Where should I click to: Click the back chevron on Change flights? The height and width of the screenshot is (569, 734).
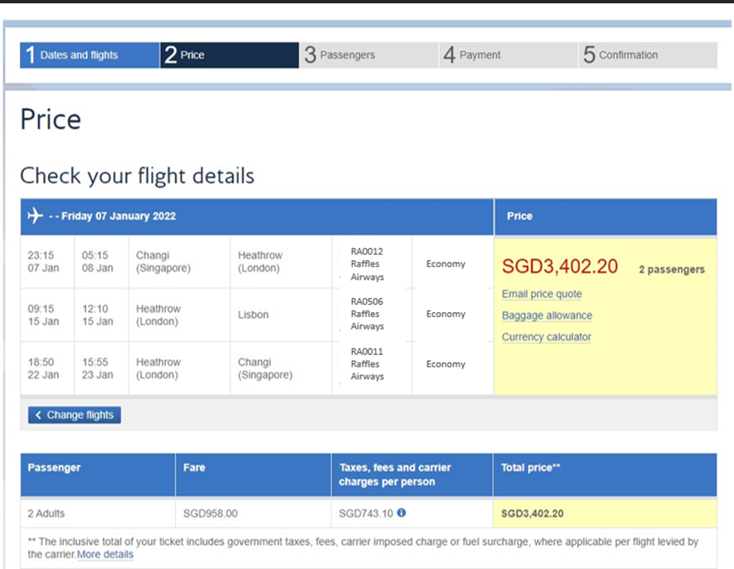tap(37, 415)
